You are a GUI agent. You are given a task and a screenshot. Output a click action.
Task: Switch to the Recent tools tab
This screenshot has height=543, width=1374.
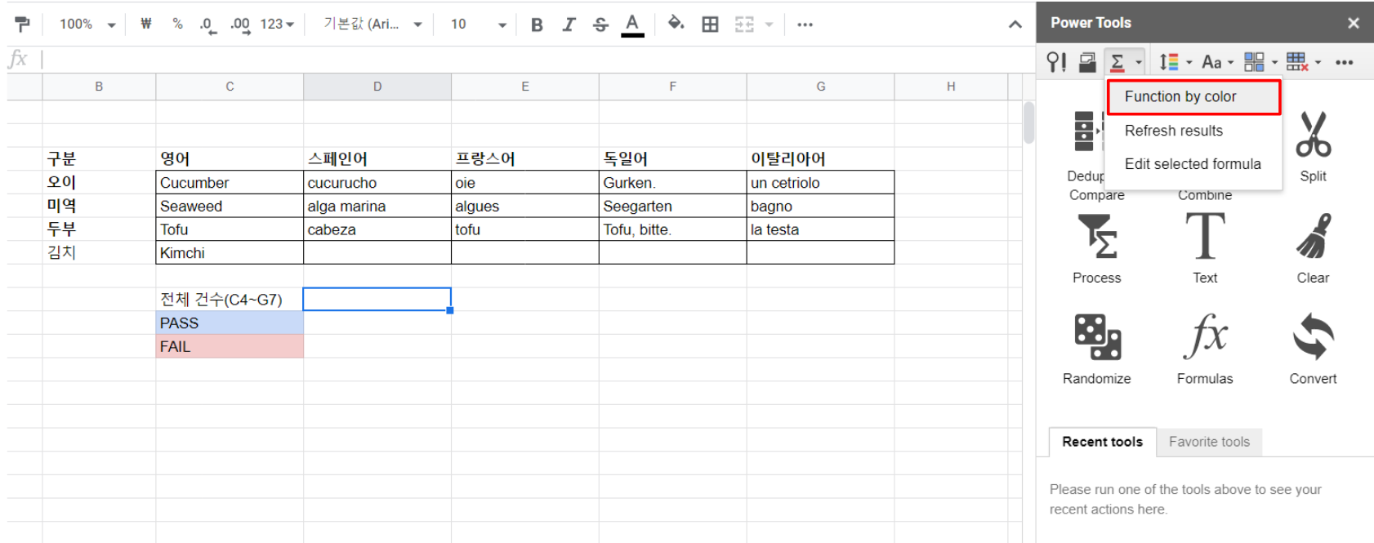point(1102,442)
